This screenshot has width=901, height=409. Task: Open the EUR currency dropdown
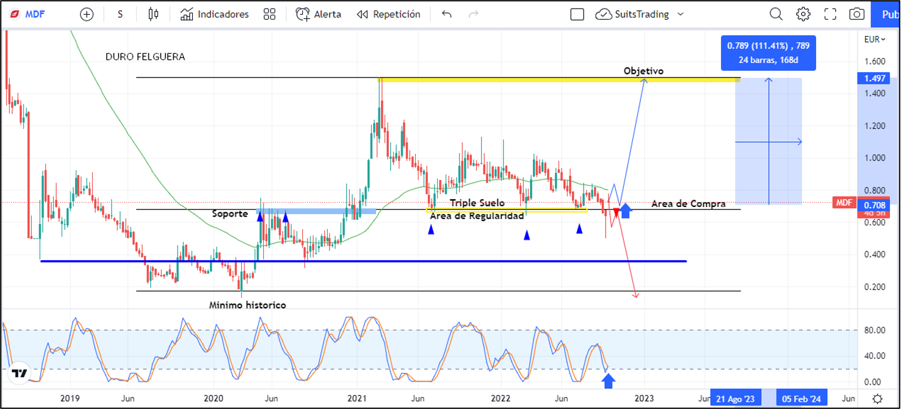(x=874, y=40)
